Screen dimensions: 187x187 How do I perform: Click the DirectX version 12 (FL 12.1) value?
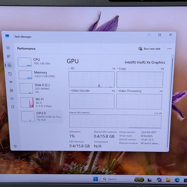coord(147,139)
